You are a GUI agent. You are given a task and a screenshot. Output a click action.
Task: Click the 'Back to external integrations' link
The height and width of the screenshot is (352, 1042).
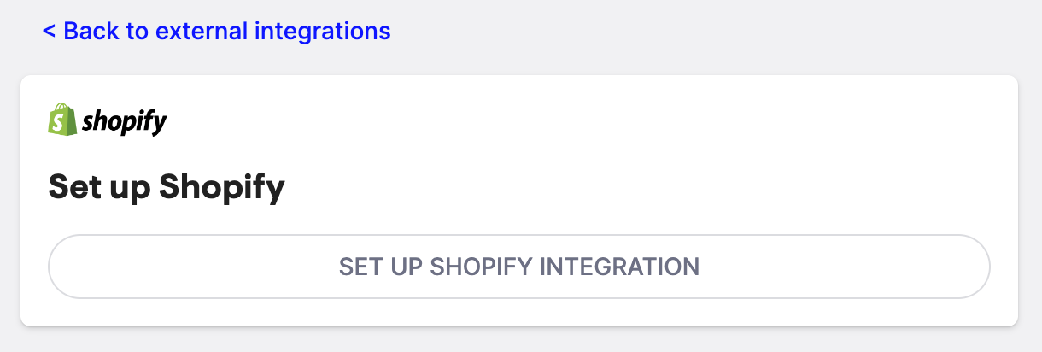click(x=217, y=32)
